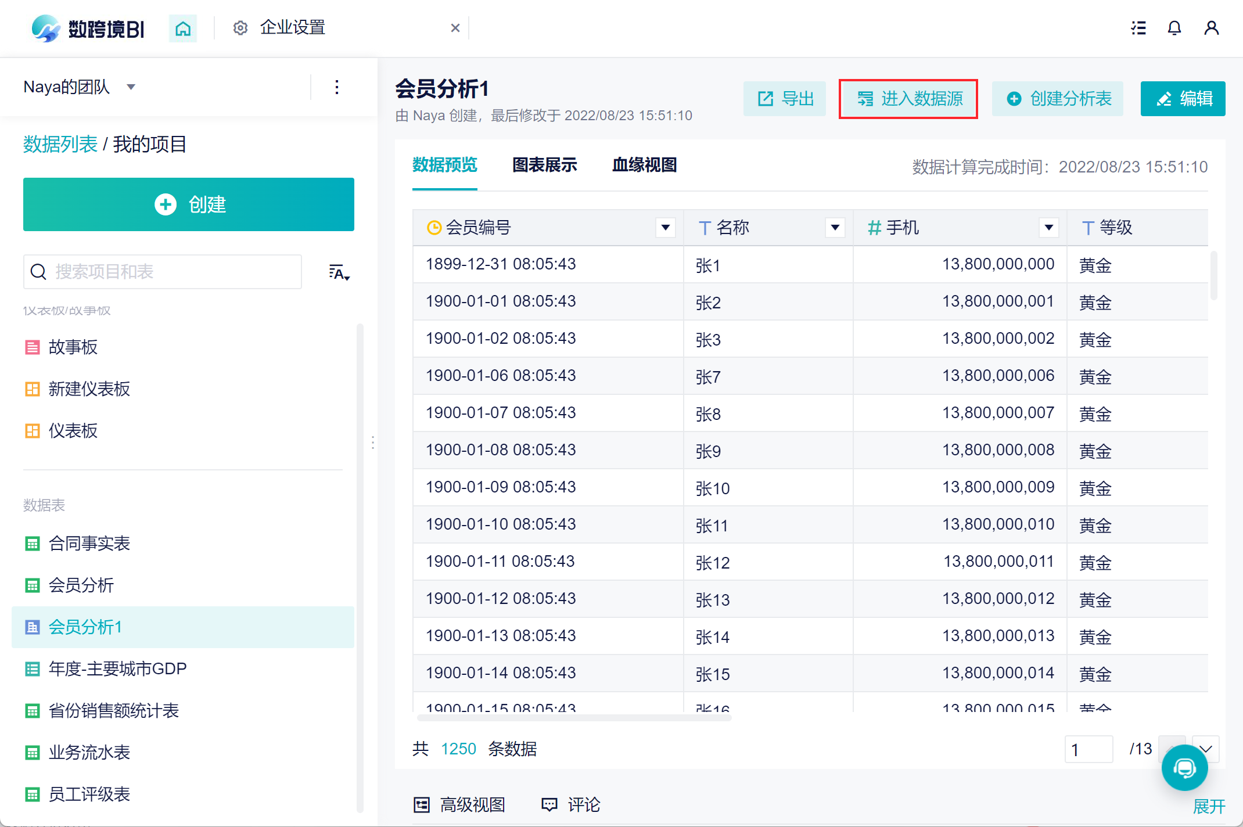Image resolution: width=1243 pixels, height=827 pixels.
Task: Switch to the 图表展示 tab
Action: [544, 165]
